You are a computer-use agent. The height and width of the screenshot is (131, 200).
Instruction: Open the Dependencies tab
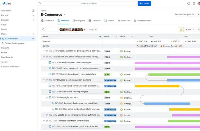[x=142, y=21]
